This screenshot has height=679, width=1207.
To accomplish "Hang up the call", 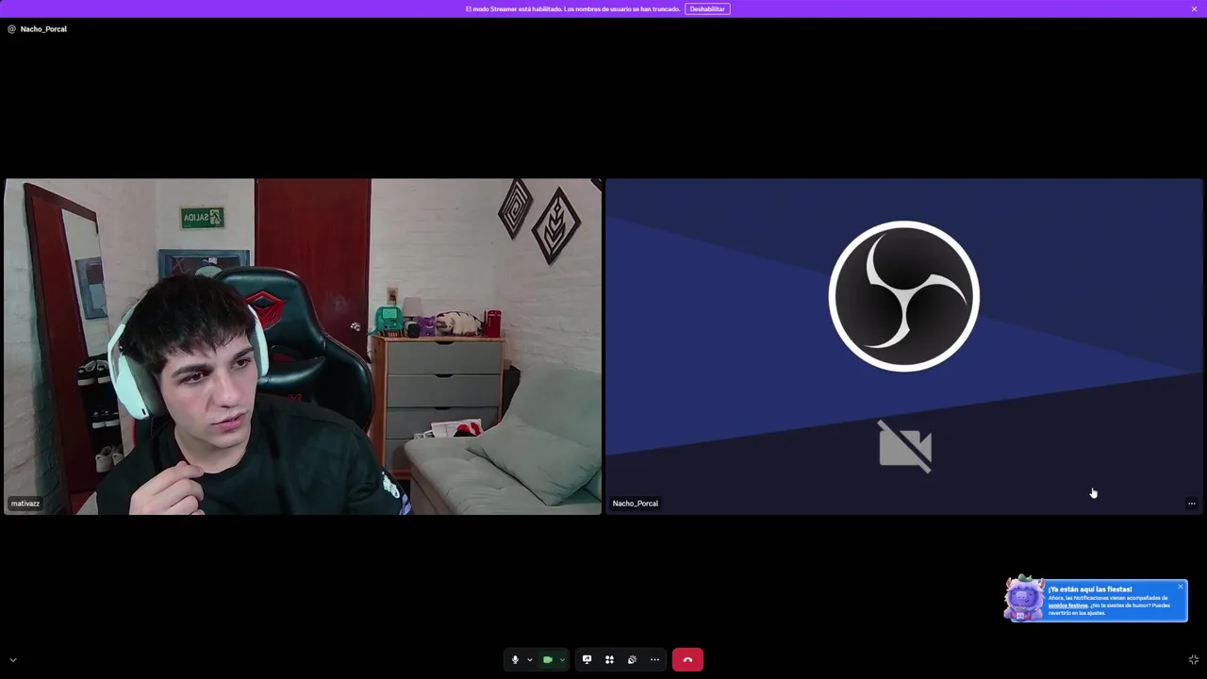I will click(x=687, y=659).
